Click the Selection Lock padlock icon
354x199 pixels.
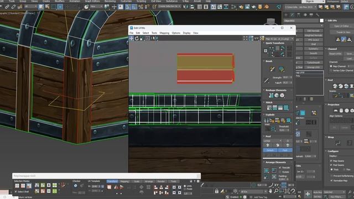[217, 191]
